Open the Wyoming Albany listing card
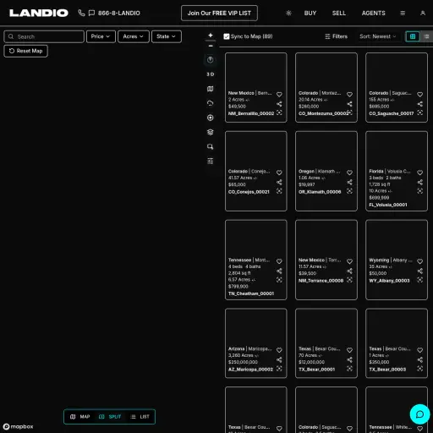Screen dimensions: 433x433 click(x=397, y=260)
